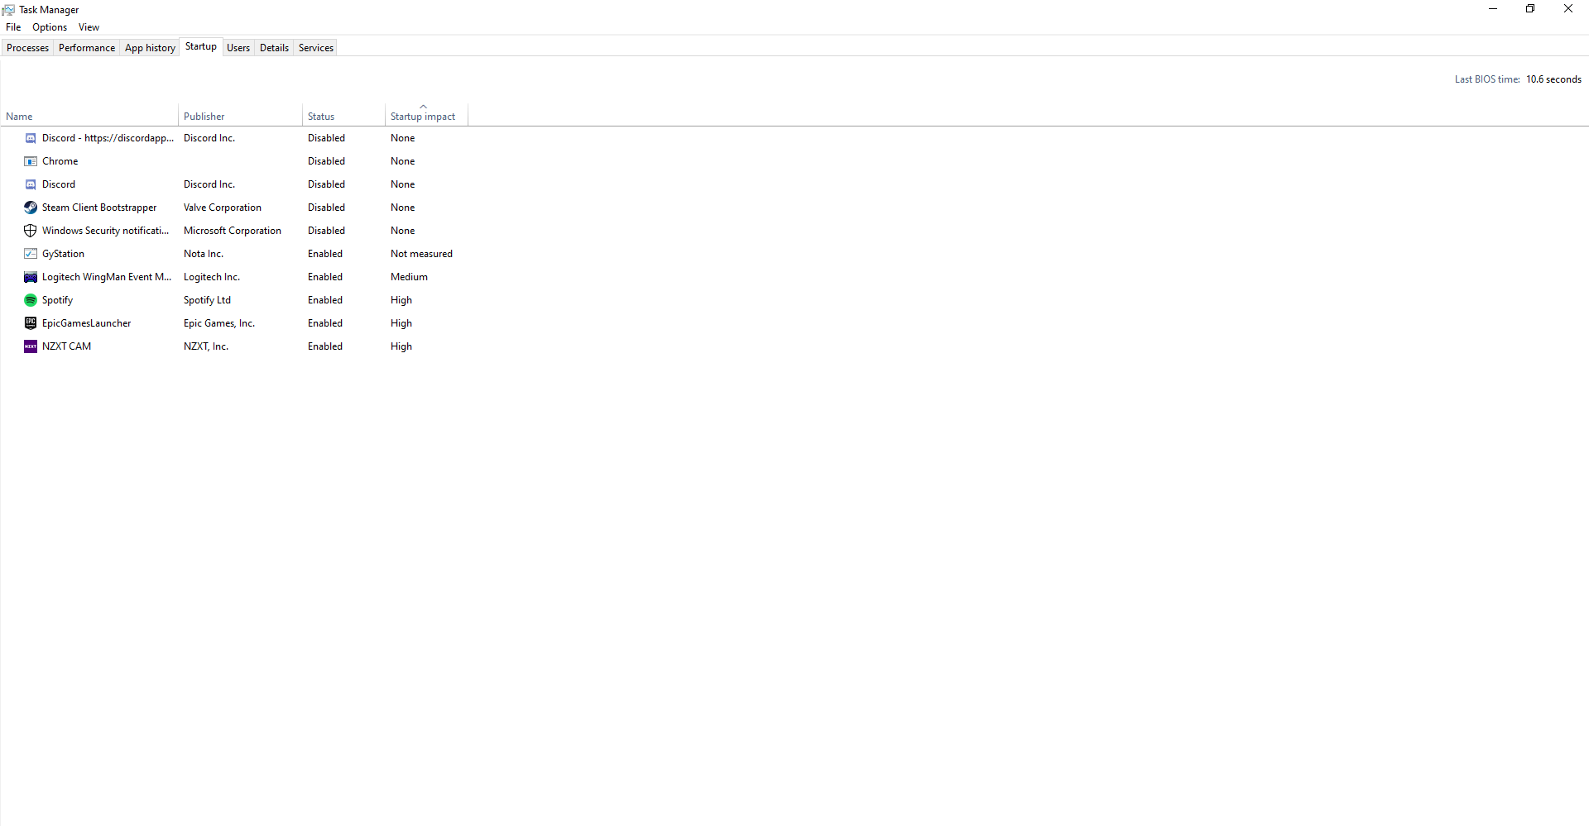Click the NZXT, Inc. publisher cell
Image resolution: width=1589 pixels, height=826 pixels.
(206, 346)
